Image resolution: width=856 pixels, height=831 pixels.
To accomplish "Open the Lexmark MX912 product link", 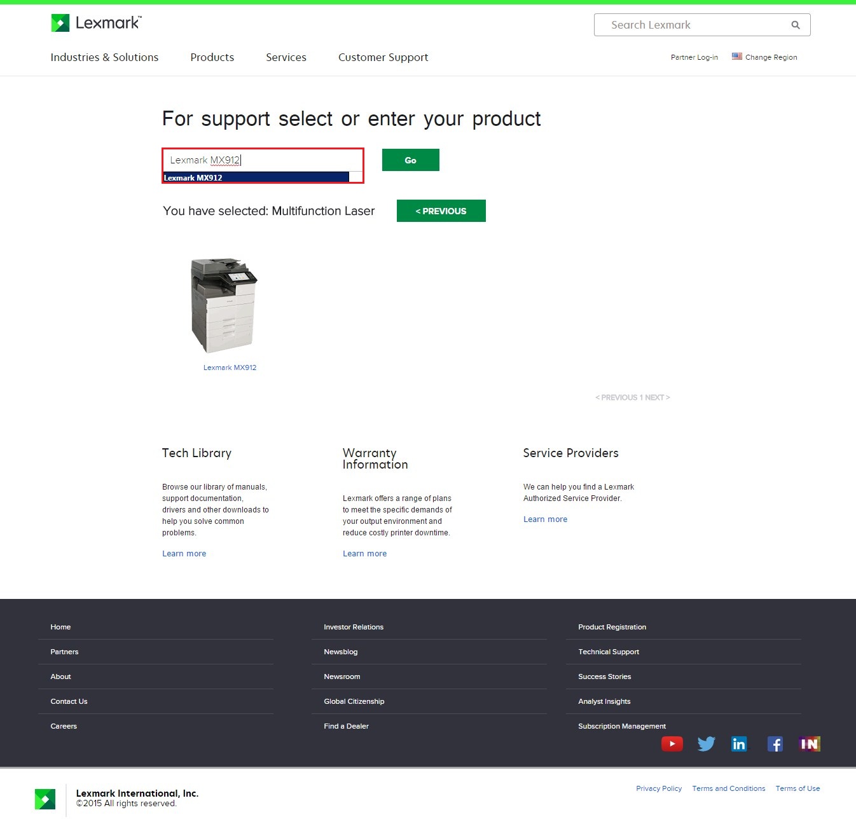I will [230, 367].
